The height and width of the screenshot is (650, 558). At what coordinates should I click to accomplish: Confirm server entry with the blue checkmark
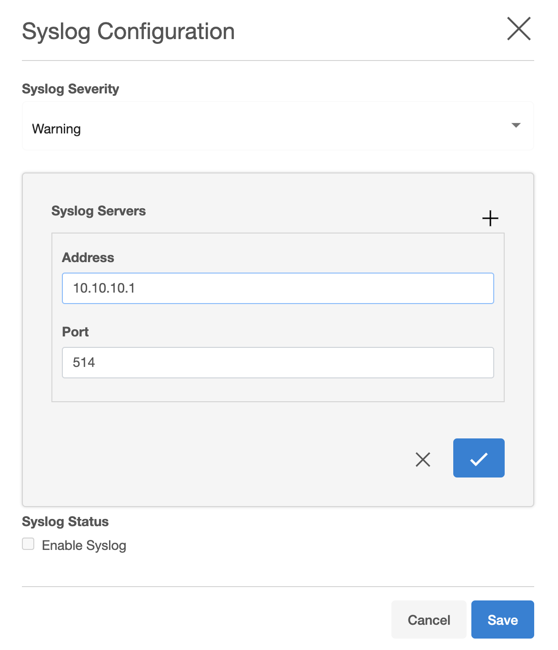tap(478, 458)
